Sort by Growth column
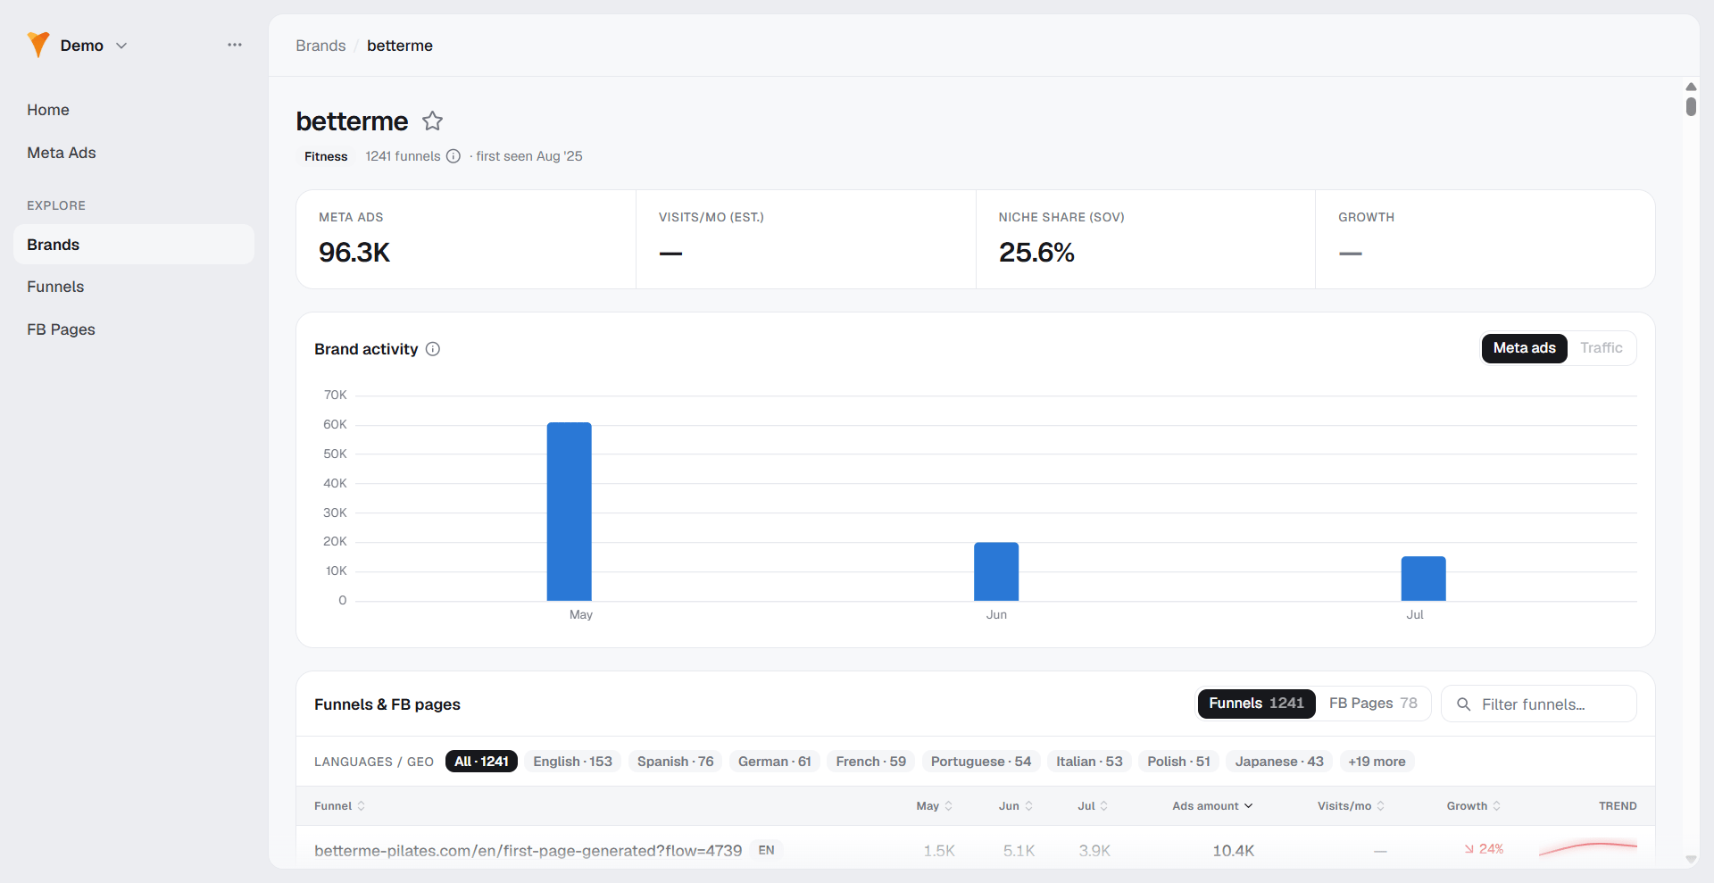This screenshot has width=1714, height=883. [x=1473, y=806]
